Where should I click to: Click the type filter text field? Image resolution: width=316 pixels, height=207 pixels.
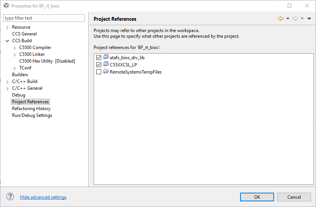(x=44, y=18)
